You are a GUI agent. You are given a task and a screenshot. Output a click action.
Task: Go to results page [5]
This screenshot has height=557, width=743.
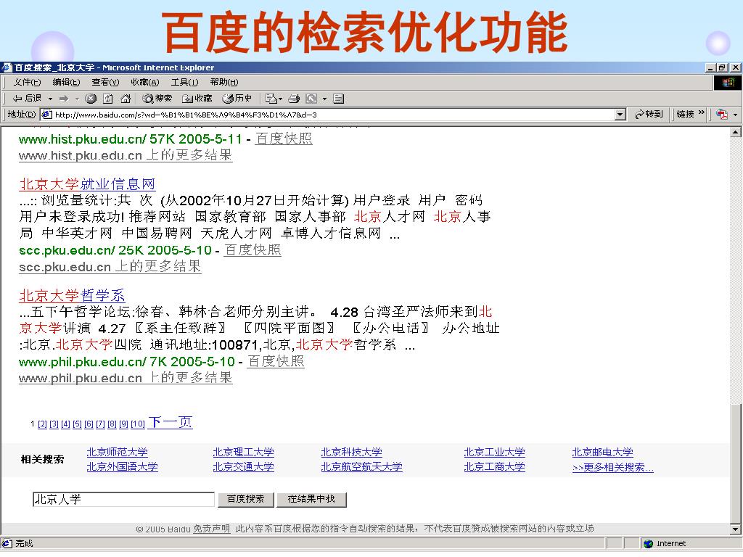click(77, 424)
